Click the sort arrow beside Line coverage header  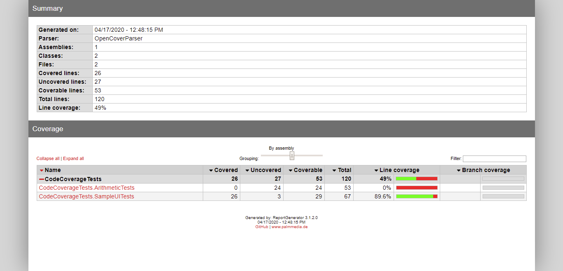click(376, 170)
